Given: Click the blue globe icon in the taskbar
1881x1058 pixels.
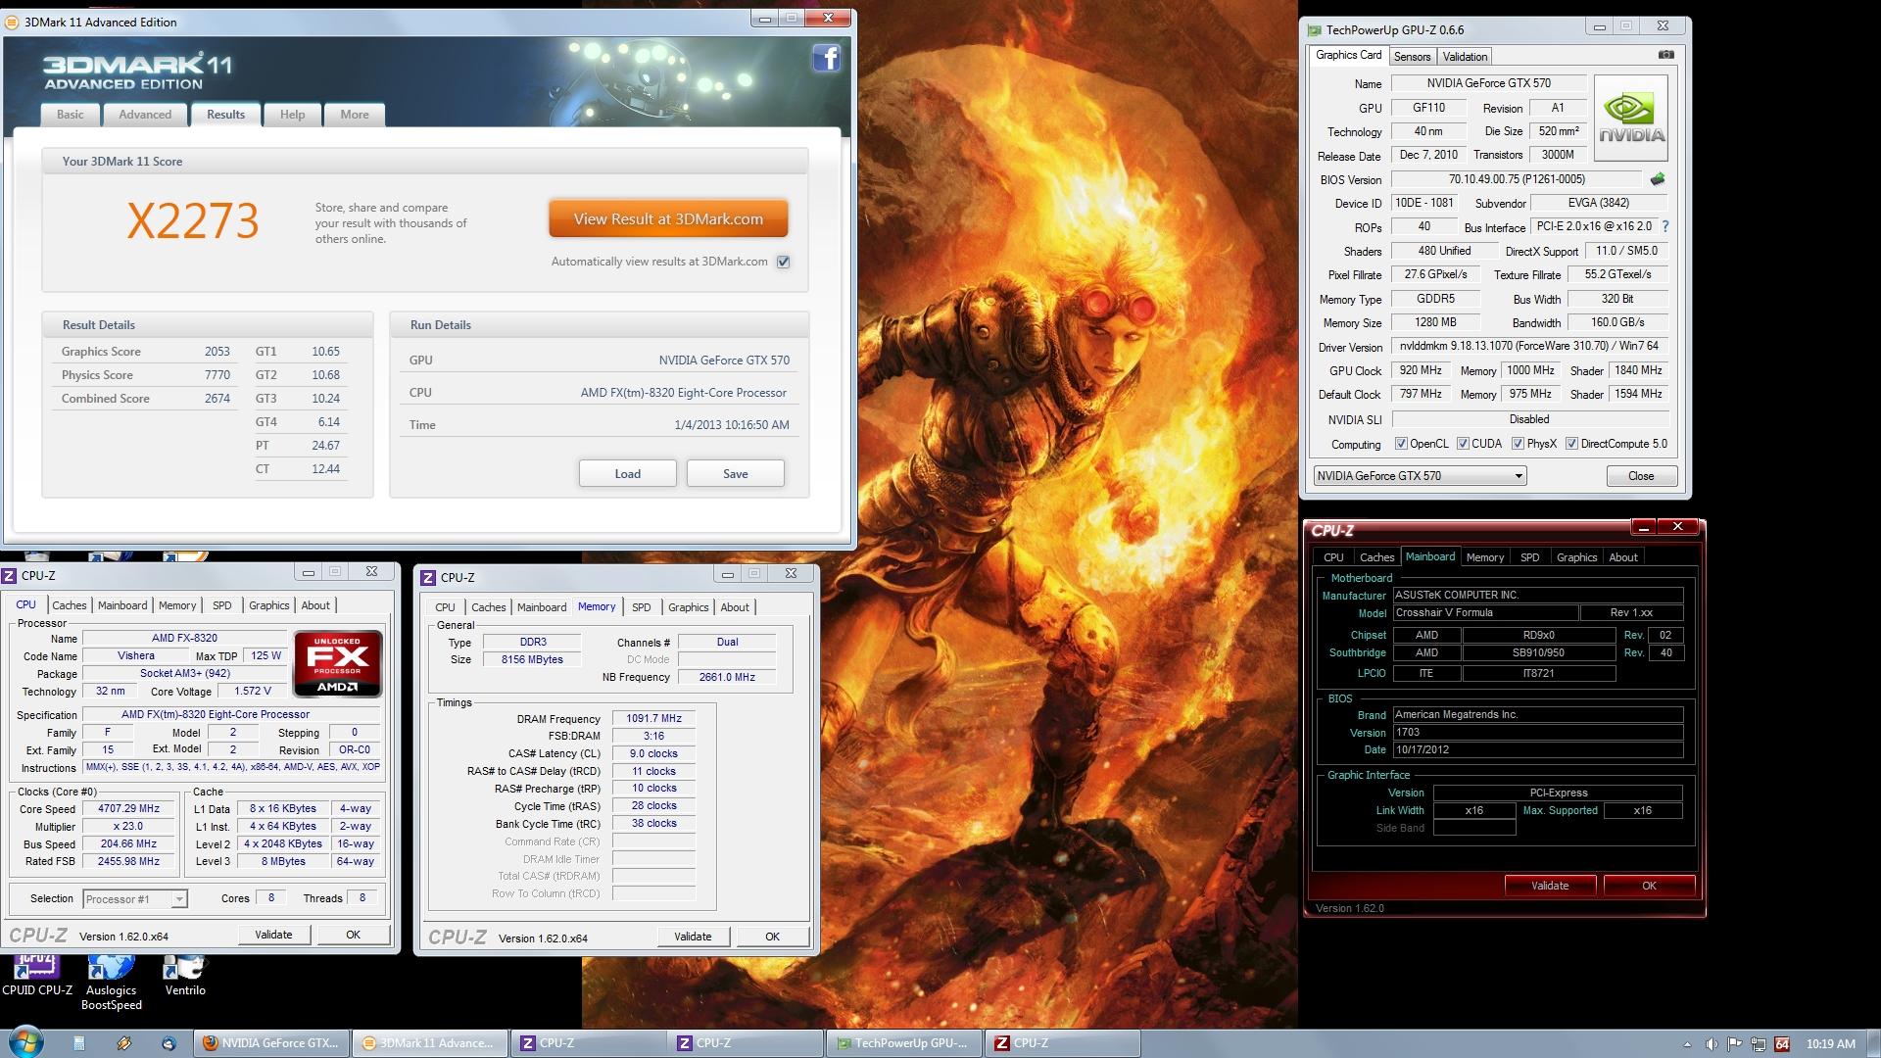Looking at the screenshot, I should point(169,1043).
